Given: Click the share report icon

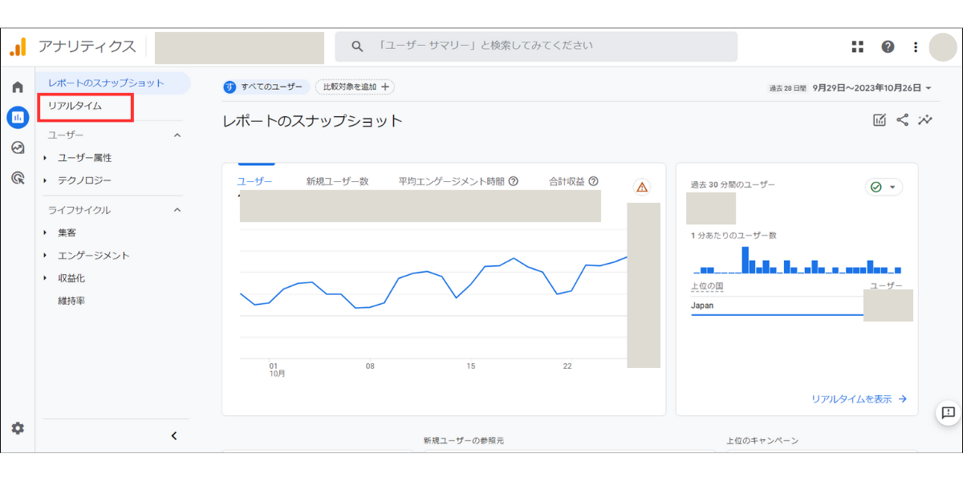Looking at the screenshot, I should click(903, 120).
